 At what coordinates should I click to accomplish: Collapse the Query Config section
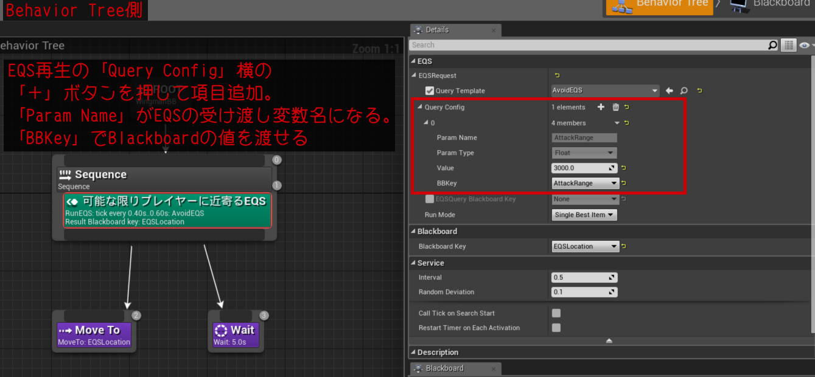(x=419, y=107)
